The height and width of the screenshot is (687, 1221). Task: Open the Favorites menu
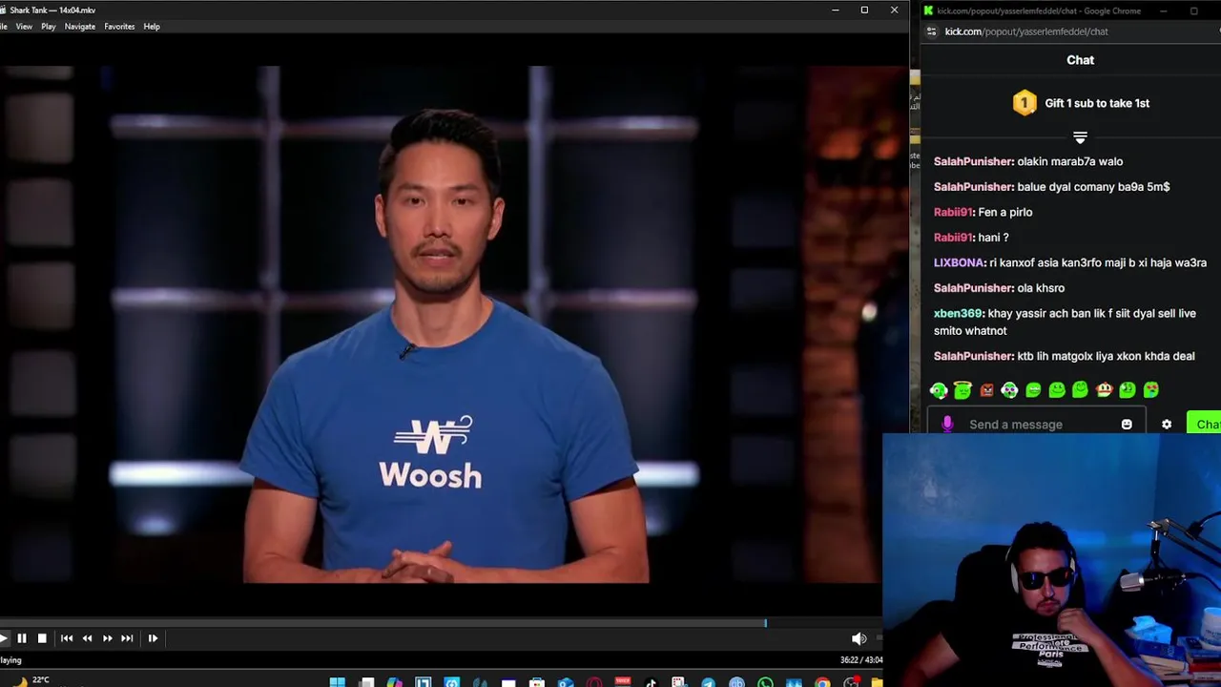pyautogui.click(x=119, y=27)
